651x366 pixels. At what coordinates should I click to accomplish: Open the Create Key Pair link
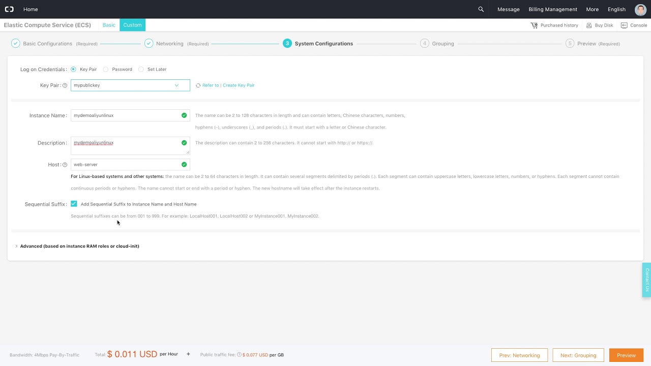pos(239,85)
